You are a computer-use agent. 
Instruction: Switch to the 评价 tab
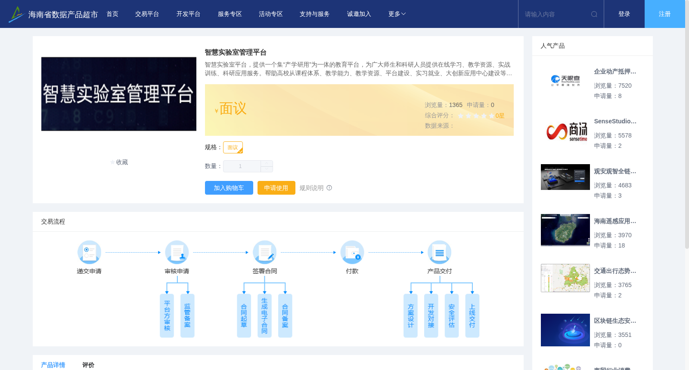coord(88,365)
